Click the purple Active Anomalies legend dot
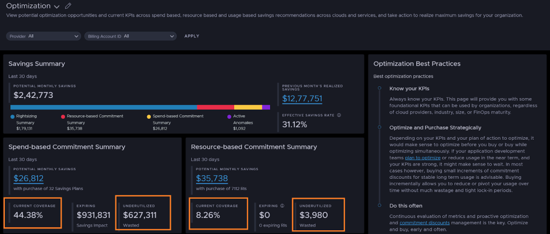This screenshot has height=234, width=550. click(229, 116)
